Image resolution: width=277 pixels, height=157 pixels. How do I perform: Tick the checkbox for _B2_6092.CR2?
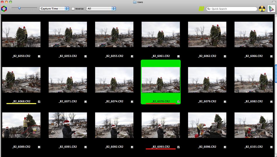132,147
